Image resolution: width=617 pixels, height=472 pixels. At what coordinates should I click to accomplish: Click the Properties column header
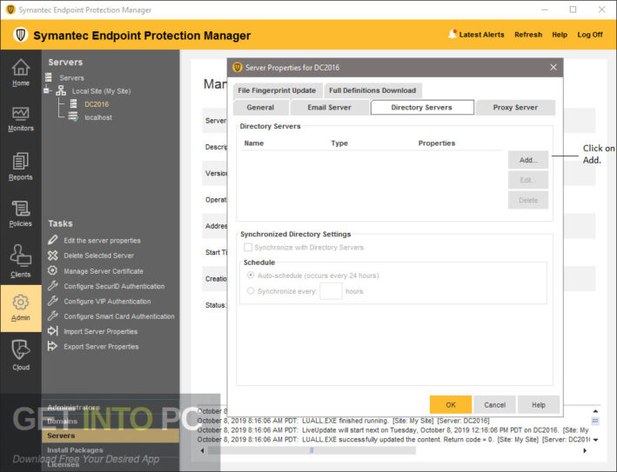coord(436,143)
